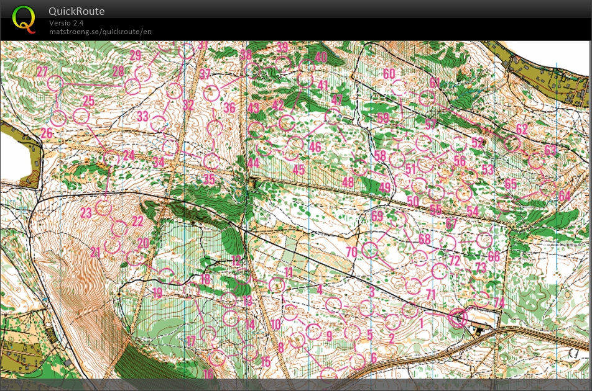
Task: Open the matstroeng.se/quickroute/en link
Action: 100,32
